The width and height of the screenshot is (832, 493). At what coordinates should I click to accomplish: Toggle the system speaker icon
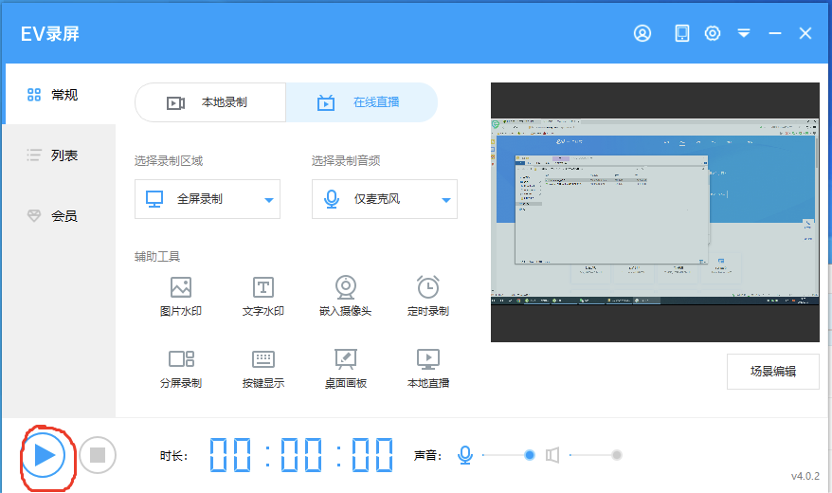tap(552, 455)
